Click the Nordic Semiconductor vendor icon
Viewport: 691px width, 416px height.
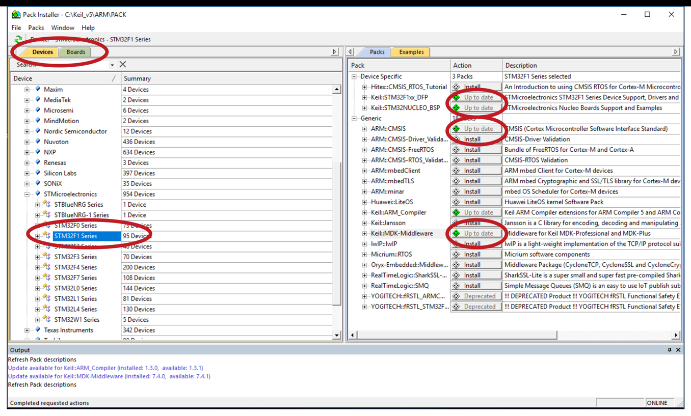coord(38,131)
